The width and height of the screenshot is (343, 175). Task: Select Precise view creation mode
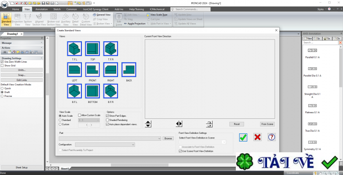(x=2, y=96)
